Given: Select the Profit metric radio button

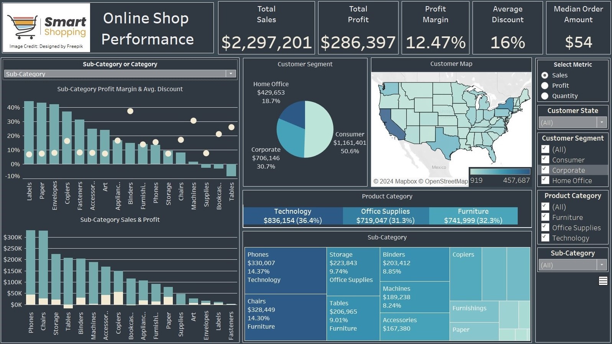Looking at the screenshot, I should 545,85.
